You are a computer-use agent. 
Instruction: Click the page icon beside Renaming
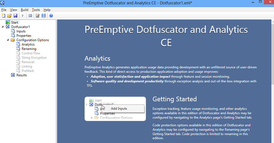tap(18, 49)
